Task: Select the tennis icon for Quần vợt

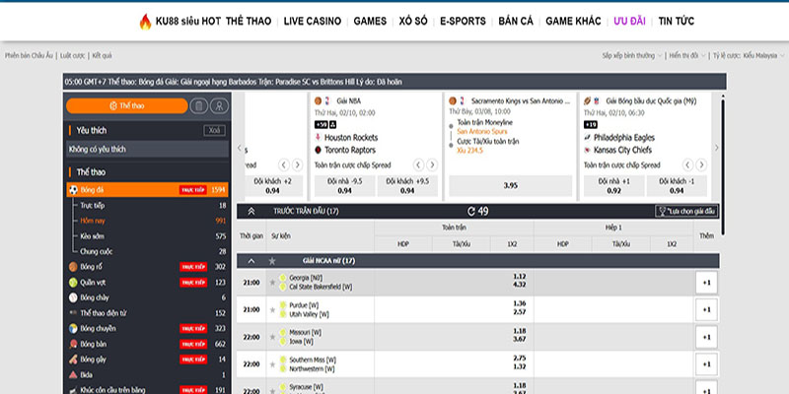Action: tap(73, 282)
